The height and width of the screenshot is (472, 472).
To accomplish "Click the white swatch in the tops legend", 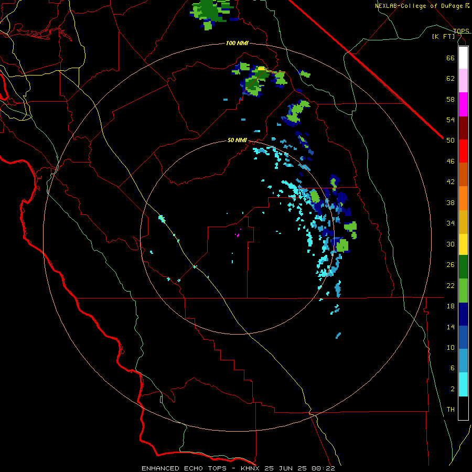I will [x=463, y=58].
